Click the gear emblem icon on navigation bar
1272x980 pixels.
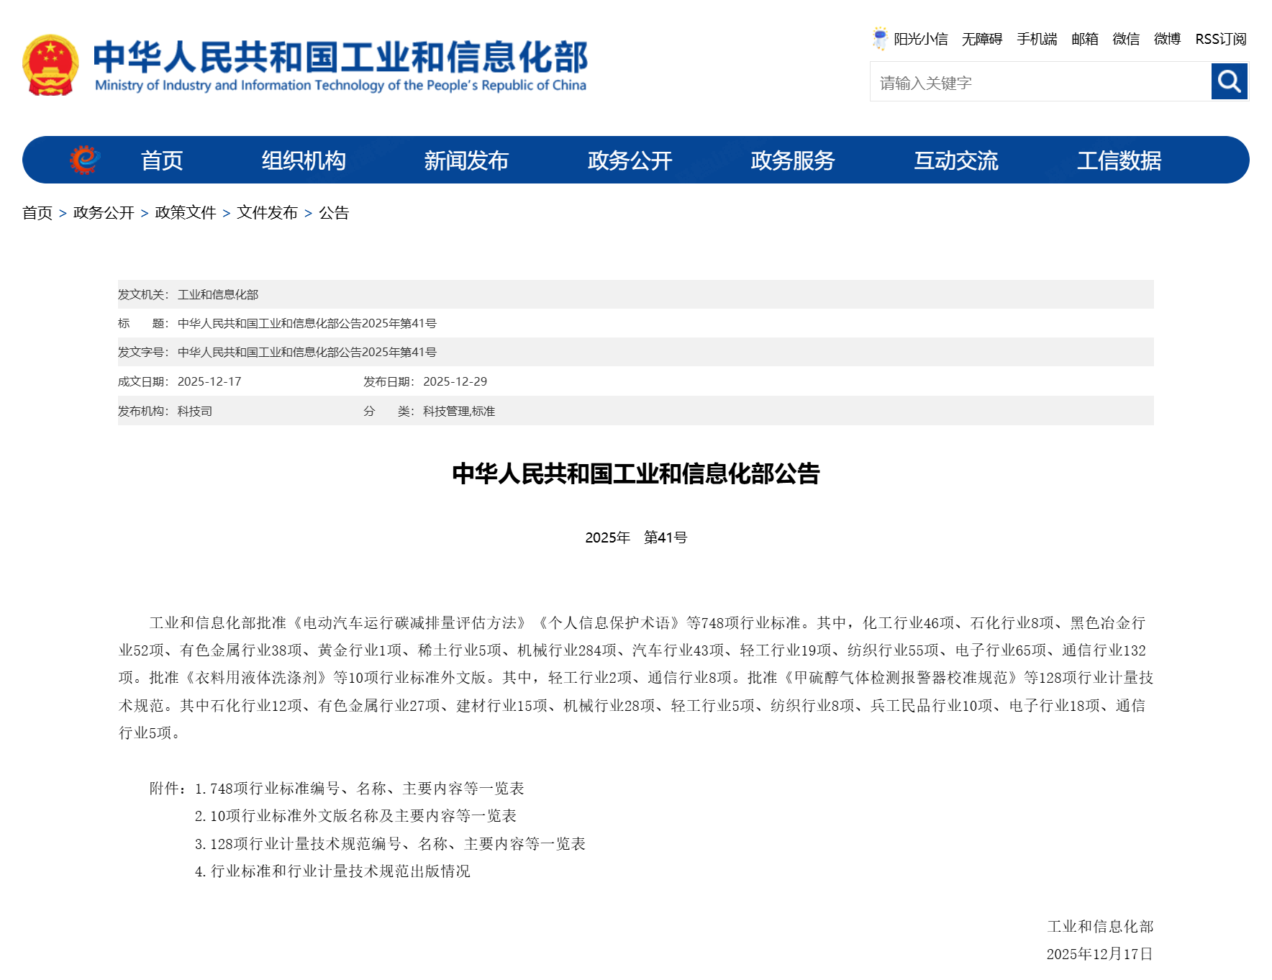(x=83, y=159)
